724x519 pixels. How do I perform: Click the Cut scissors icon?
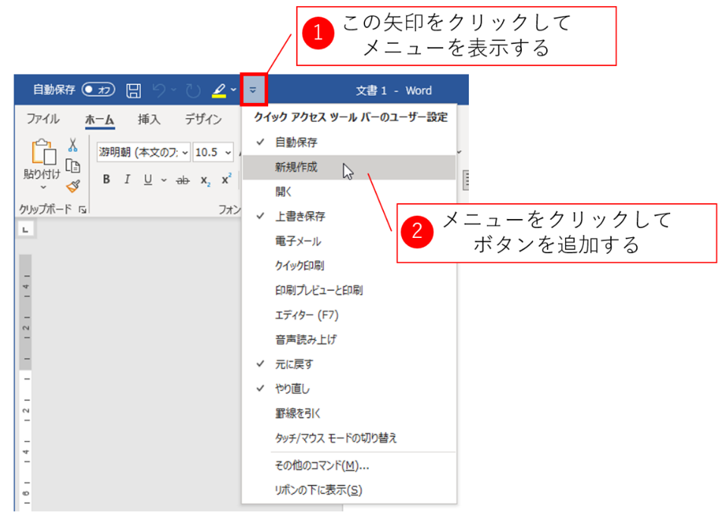coord(73,145)
